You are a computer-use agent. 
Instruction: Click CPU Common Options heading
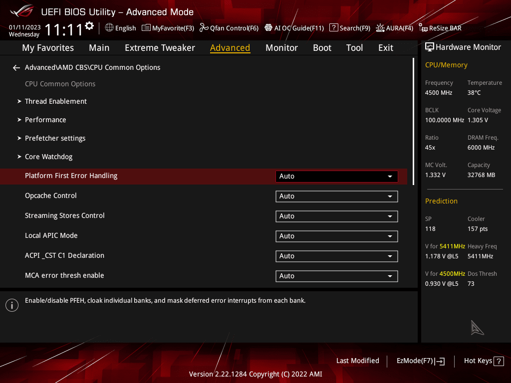coord(60,84)
